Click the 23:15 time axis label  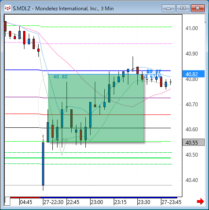pos(121,202)
